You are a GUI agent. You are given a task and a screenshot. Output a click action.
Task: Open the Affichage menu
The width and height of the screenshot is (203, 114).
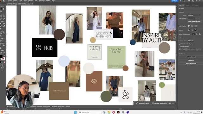pyautogui.click(x=42, y=1)
